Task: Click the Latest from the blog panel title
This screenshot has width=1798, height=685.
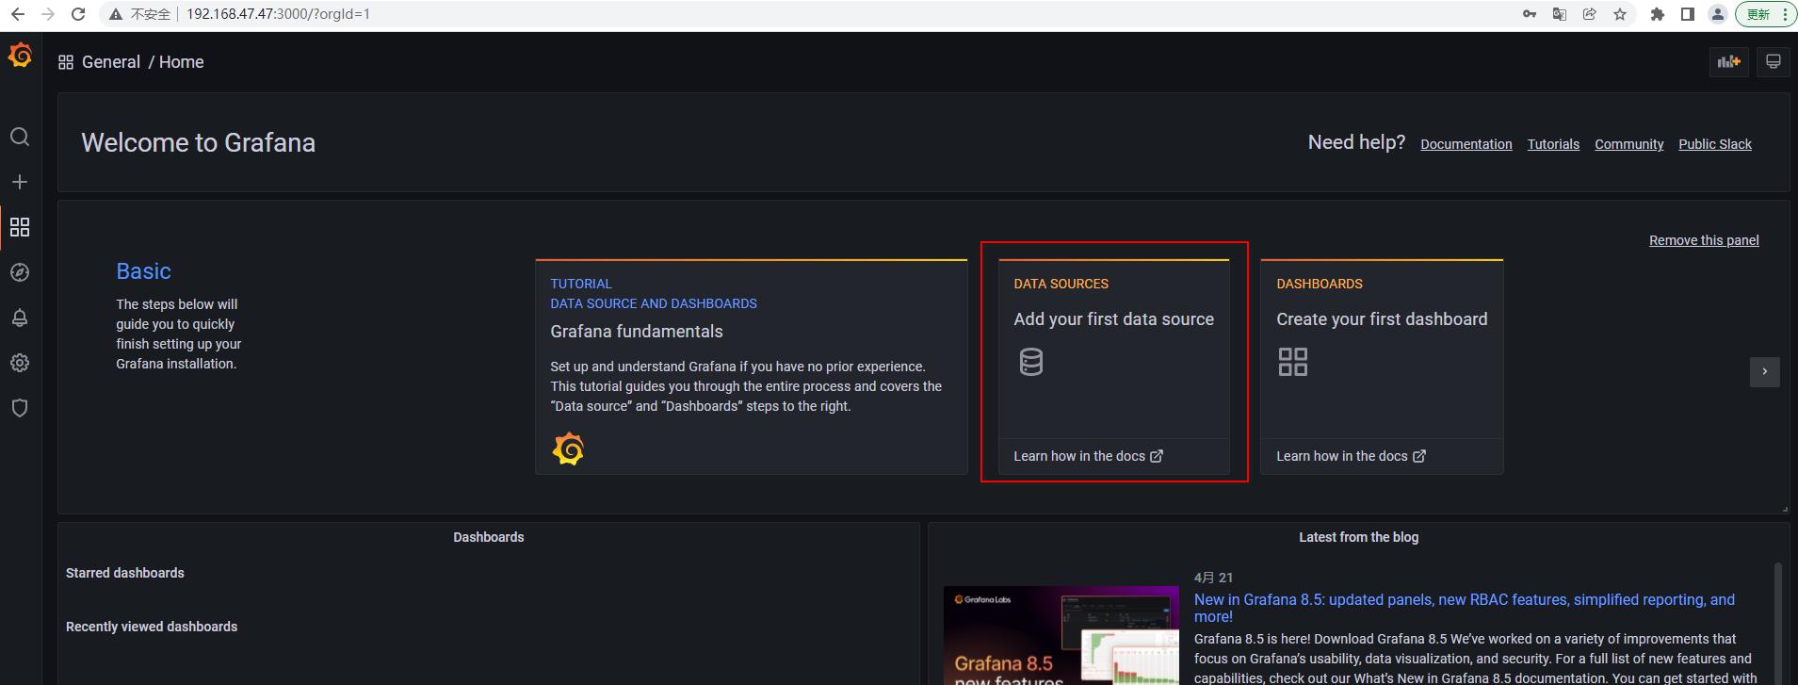Action: (1358, 537)
